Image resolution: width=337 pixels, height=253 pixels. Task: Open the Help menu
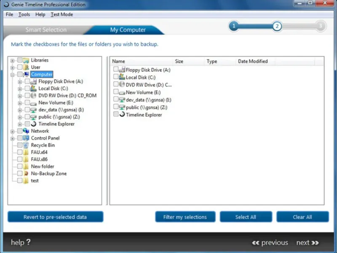tap(40, 14)
